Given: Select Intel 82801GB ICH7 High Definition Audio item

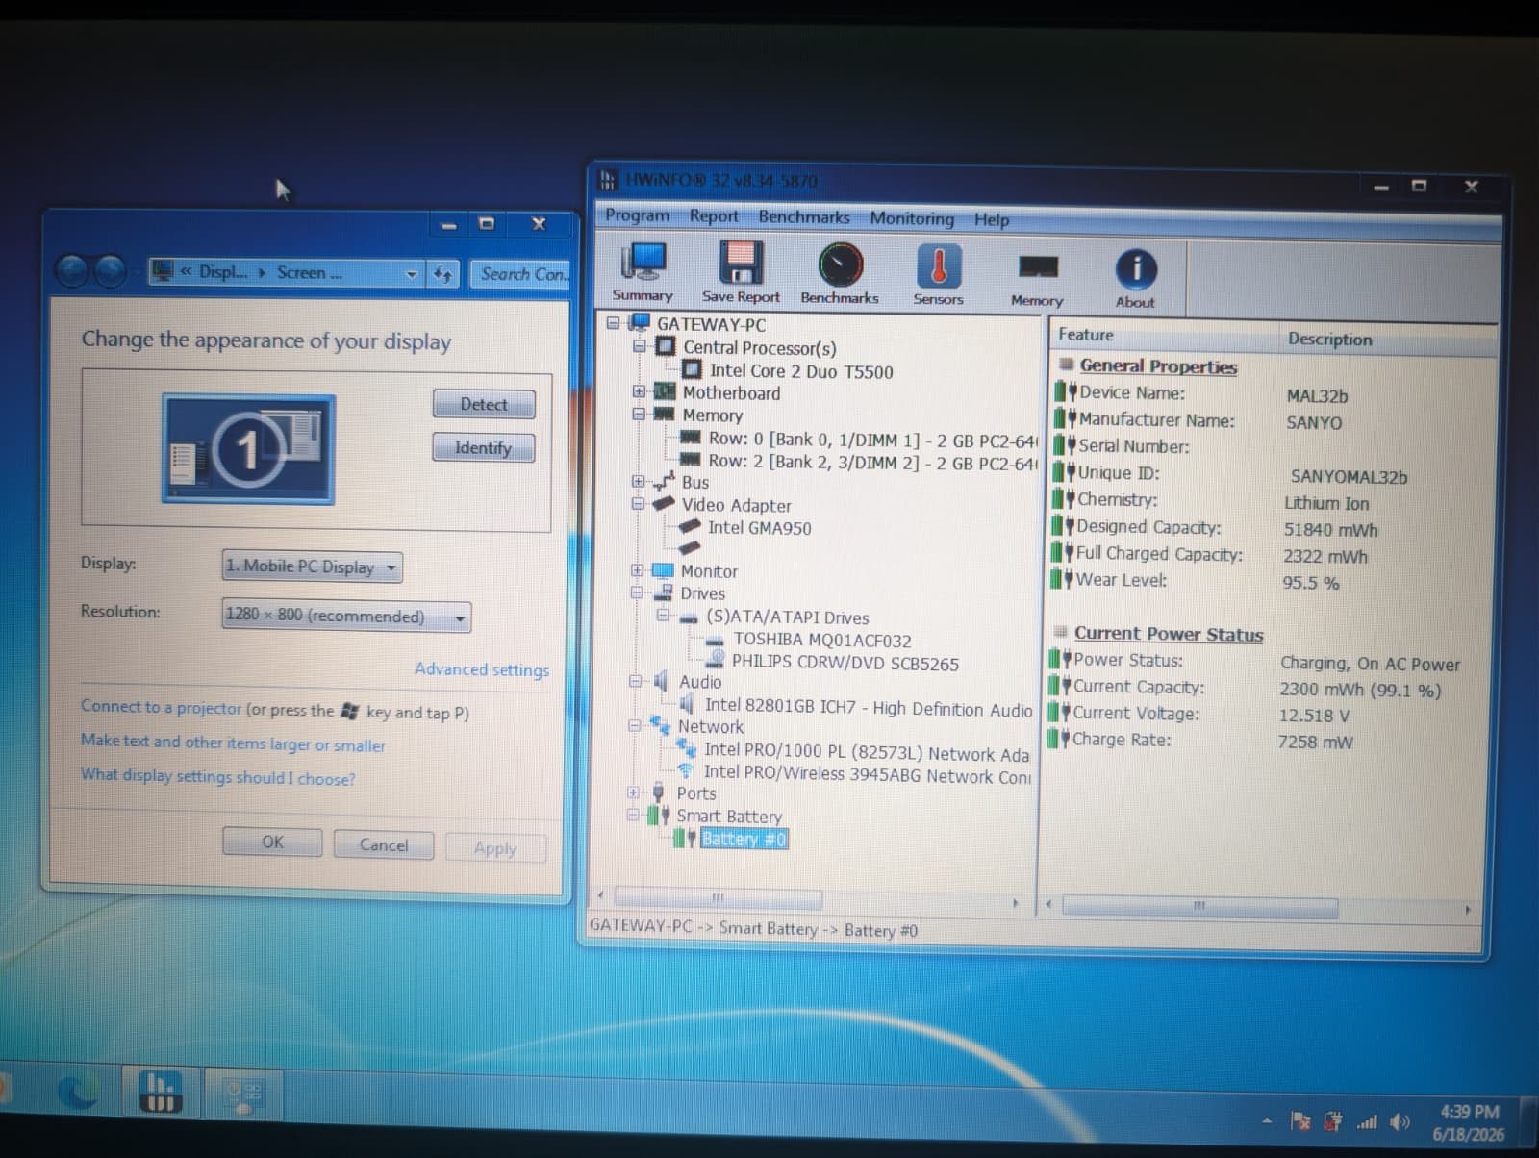Looking at the screenshot, I should click(x=869, y=708).
